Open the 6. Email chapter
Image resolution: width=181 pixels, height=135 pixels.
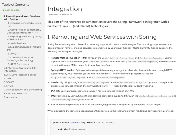8,86
